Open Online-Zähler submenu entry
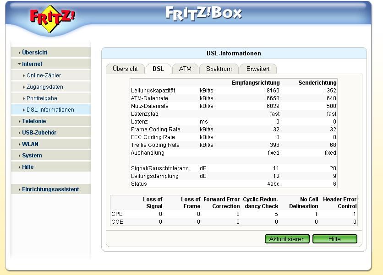This screenshot has height=275, width=383. coord(51,75)
